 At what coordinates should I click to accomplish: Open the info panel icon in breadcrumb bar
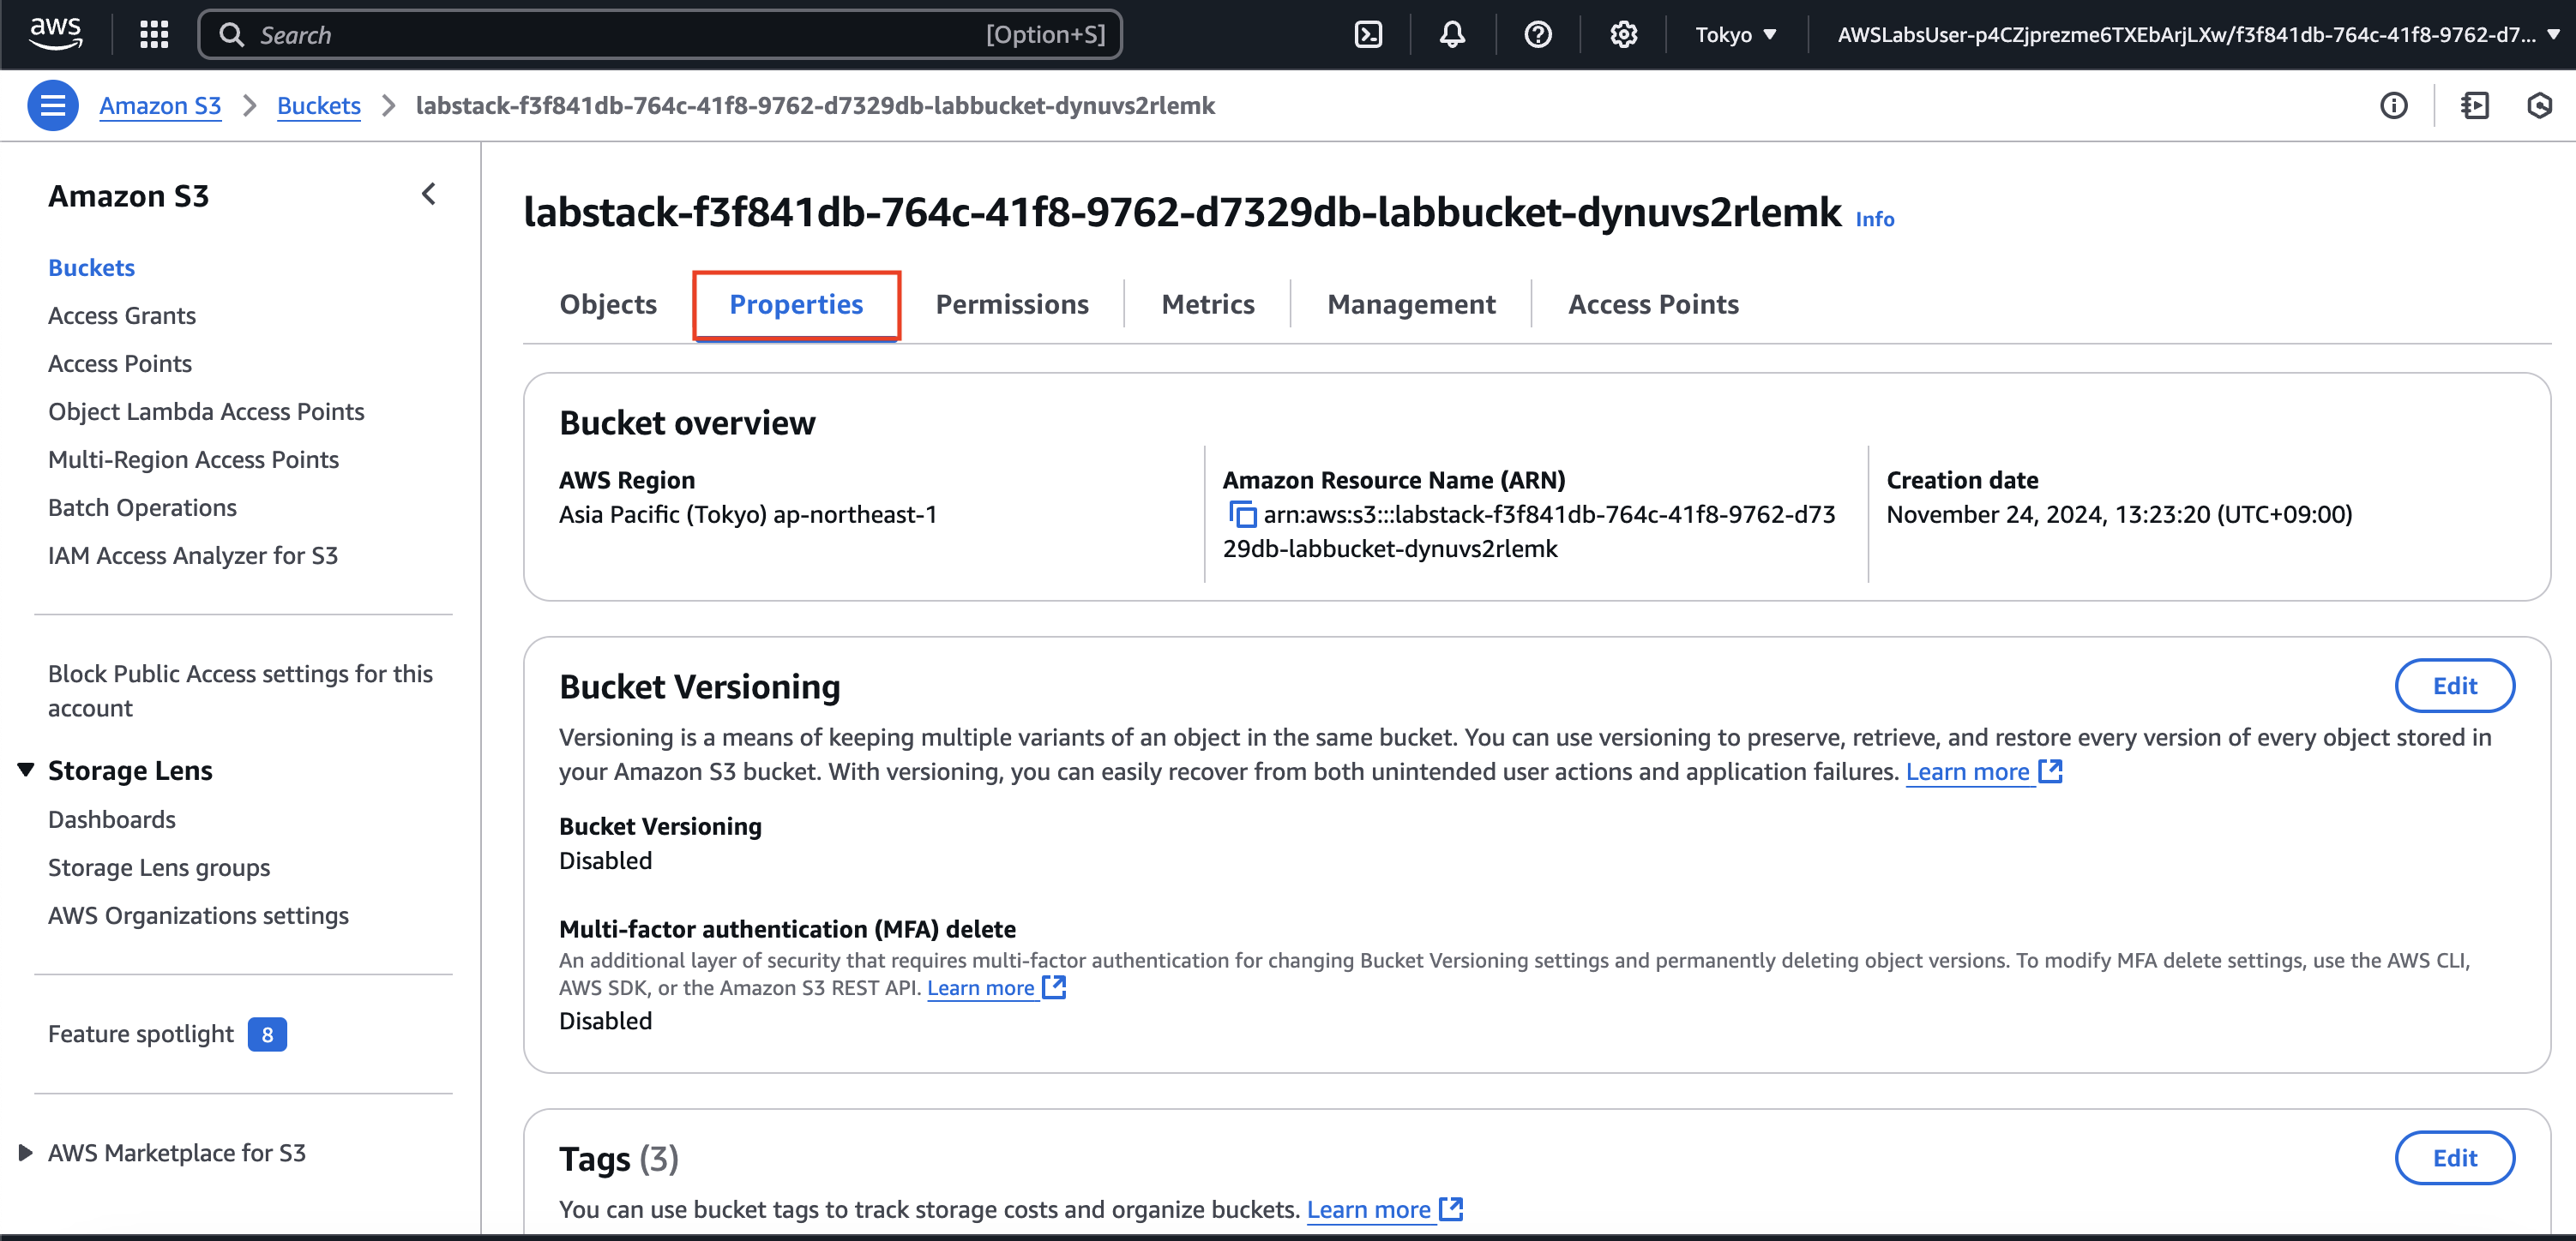[2393, 105]
